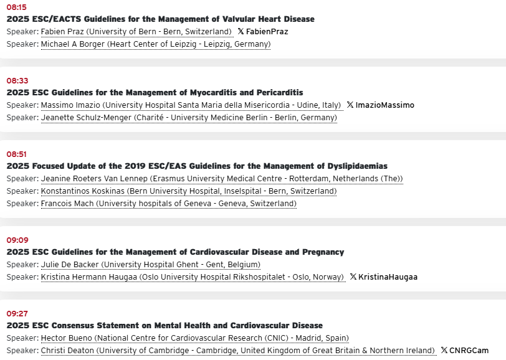Open Jeanine Roeters Van Lennep link
Screen dimensions: 506x360
(222, 179)
